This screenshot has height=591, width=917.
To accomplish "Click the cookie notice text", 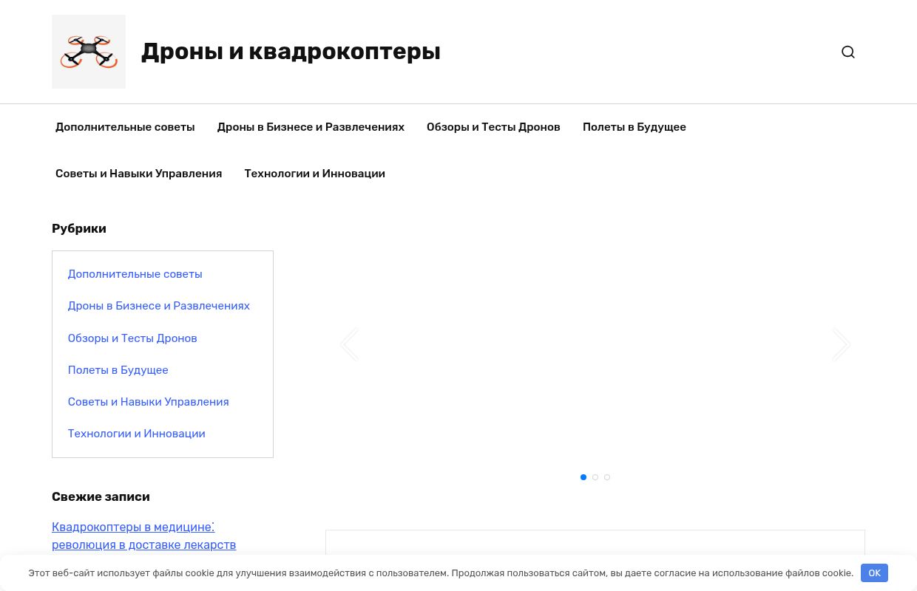I will tap(441, 573).
